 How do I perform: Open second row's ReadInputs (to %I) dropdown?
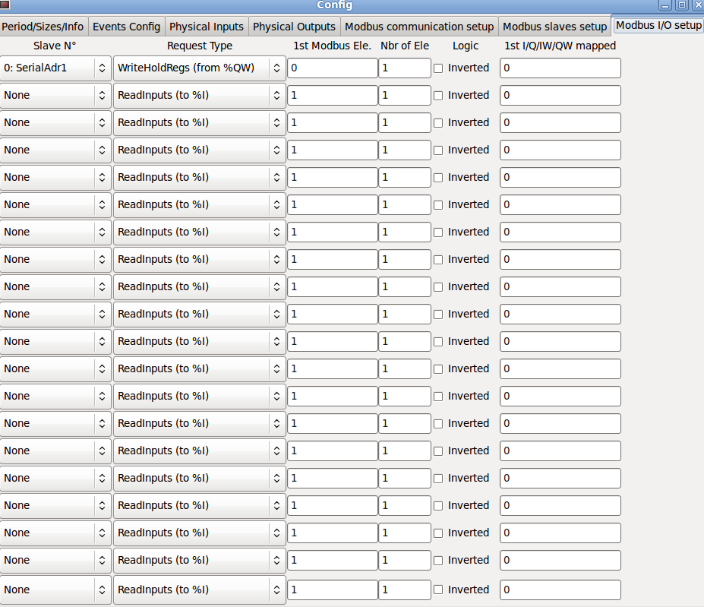[x=199, y=96]
